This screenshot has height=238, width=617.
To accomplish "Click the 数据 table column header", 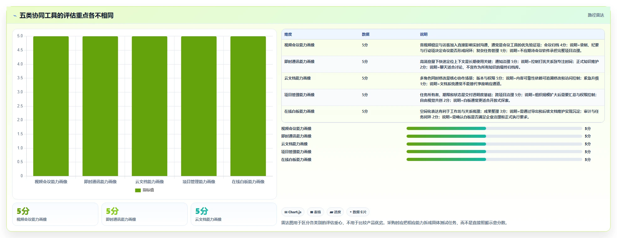I will 366,34.
